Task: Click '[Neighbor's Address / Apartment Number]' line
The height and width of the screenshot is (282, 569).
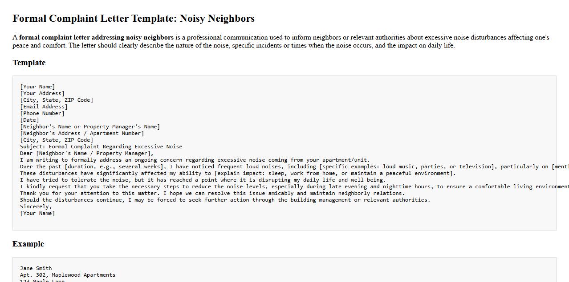Action: [82, 133]
